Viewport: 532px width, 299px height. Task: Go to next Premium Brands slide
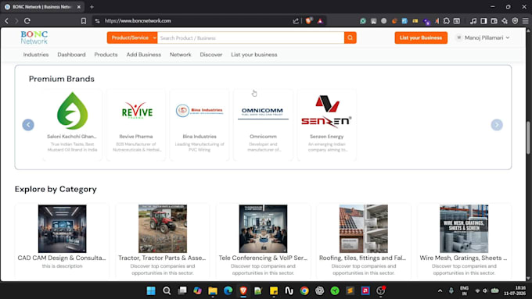pyautogui.click(x=497, y=125)
